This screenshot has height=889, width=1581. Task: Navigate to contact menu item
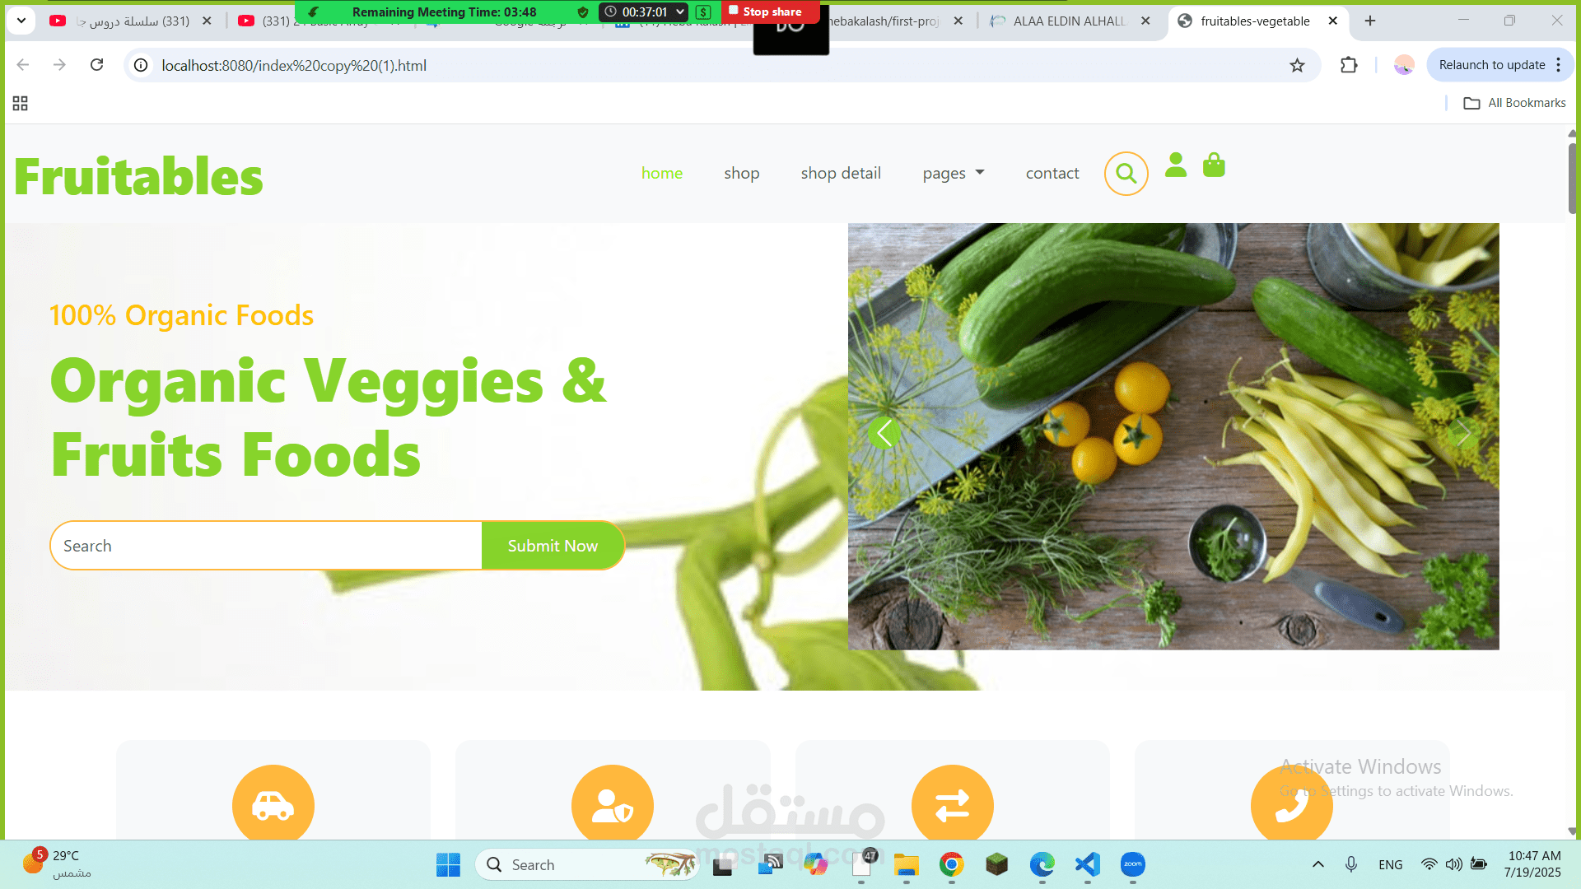click(x=1052, y=174)
